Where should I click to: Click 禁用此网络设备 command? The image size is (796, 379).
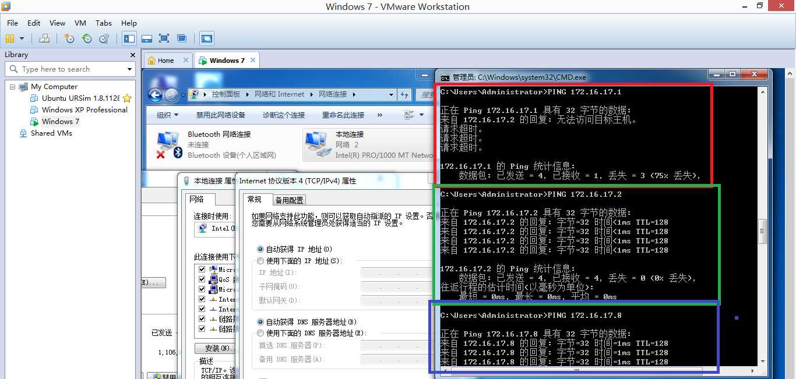click(x=221, y=115)
